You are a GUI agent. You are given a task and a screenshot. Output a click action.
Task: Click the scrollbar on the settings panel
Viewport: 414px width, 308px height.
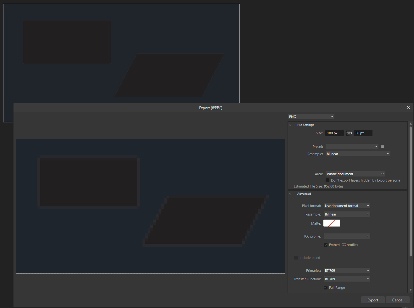pyautogui.click(x=411, y=204)
